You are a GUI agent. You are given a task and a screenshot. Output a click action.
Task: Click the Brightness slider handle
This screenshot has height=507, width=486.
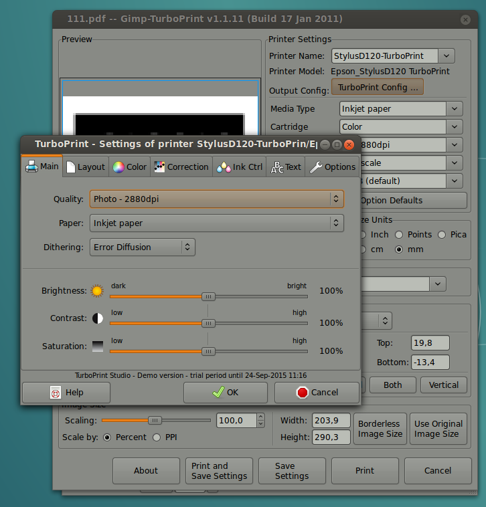point(208,296)
